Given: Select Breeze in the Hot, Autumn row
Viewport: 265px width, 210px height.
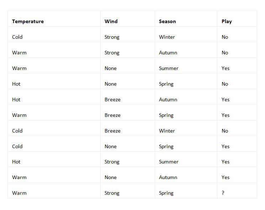Looking at the screenshot, I should [x=112, y=99].
